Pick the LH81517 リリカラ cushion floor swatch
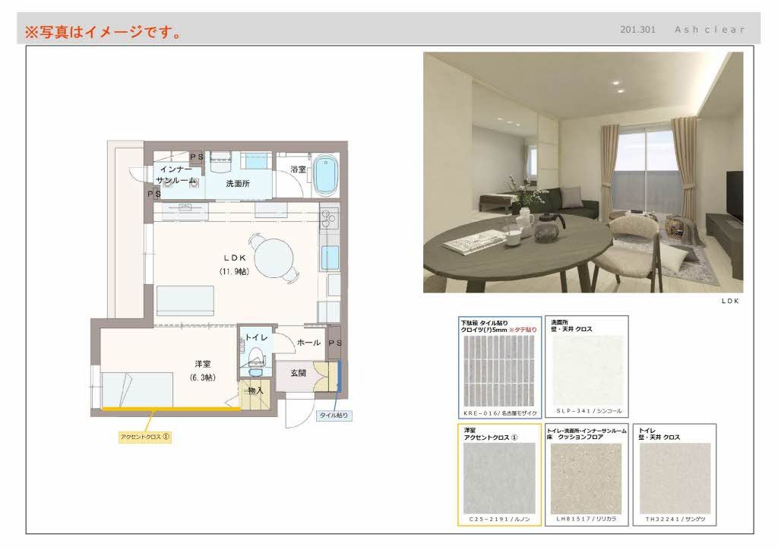778x550 pixels. click(586, 479)
